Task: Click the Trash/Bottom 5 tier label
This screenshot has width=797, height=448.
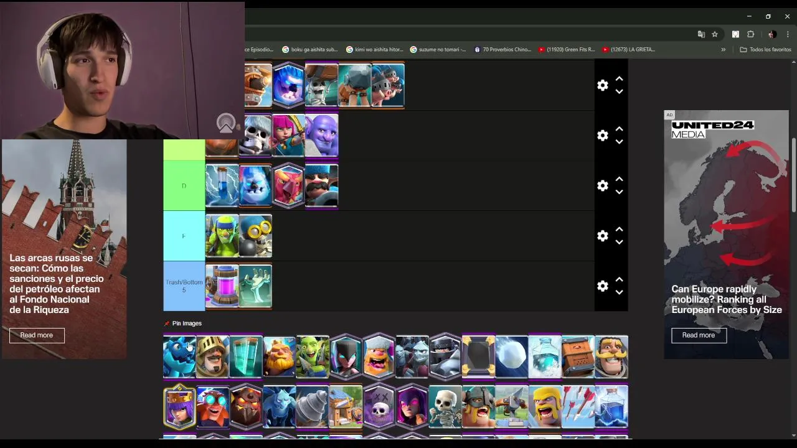Action: pos(184,286)
